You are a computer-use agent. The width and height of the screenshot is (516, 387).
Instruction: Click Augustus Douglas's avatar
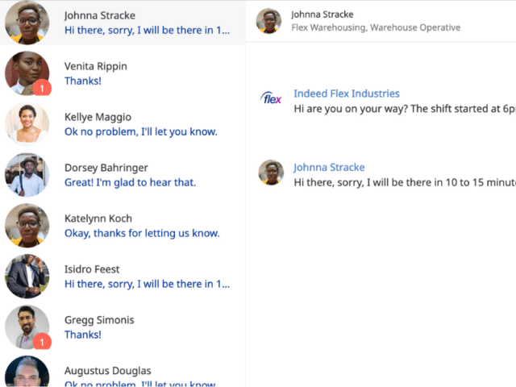coord(27,373)
